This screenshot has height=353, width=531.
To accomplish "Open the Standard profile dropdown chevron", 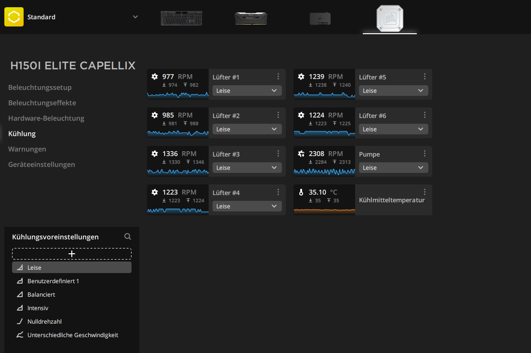I will pos(135,17).
